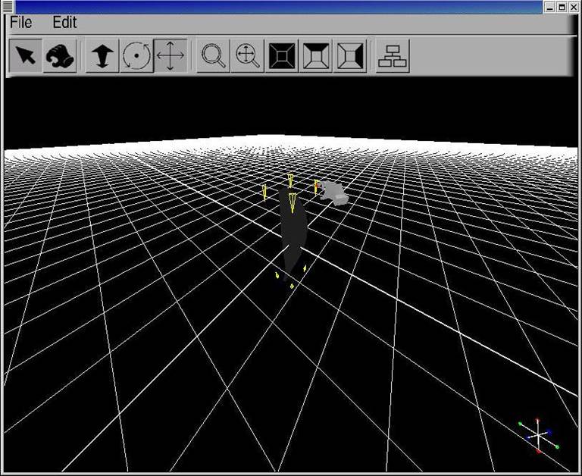Click the plain magnifier zoom tool
Image resolution: width=582 pixels, height=476 pixels.
coord(214,55)
